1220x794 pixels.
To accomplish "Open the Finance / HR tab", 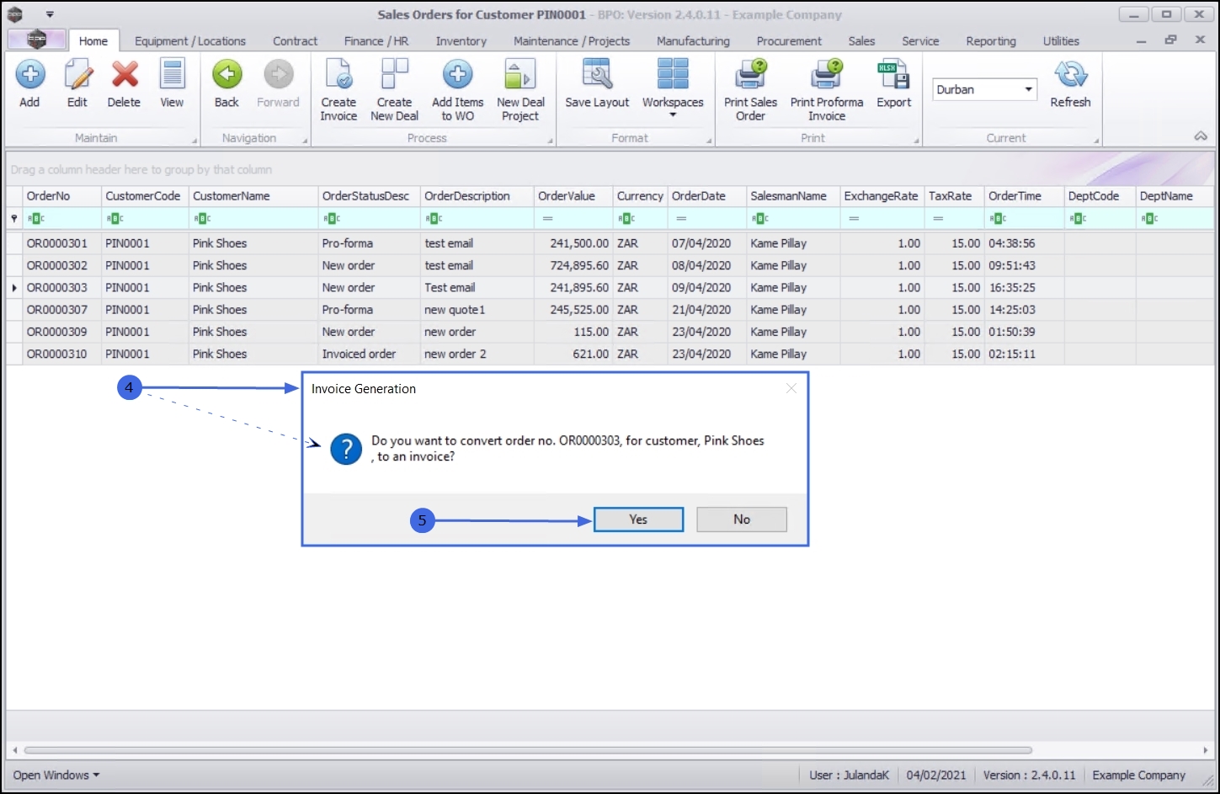I will [376, 41].
